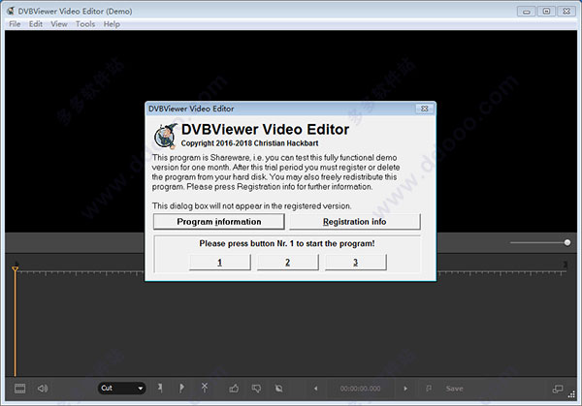582x406 pixels.
Task: Set the cut-in marker icon
Action: pyautogui.click(x=160, y=389)
